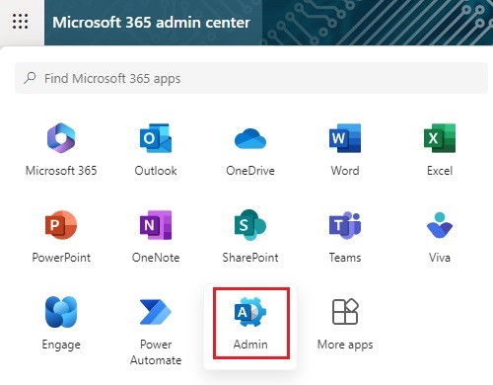Click the Excel label text
The height and width of the screenshot is (385, 493).
[x=440, y=171]
